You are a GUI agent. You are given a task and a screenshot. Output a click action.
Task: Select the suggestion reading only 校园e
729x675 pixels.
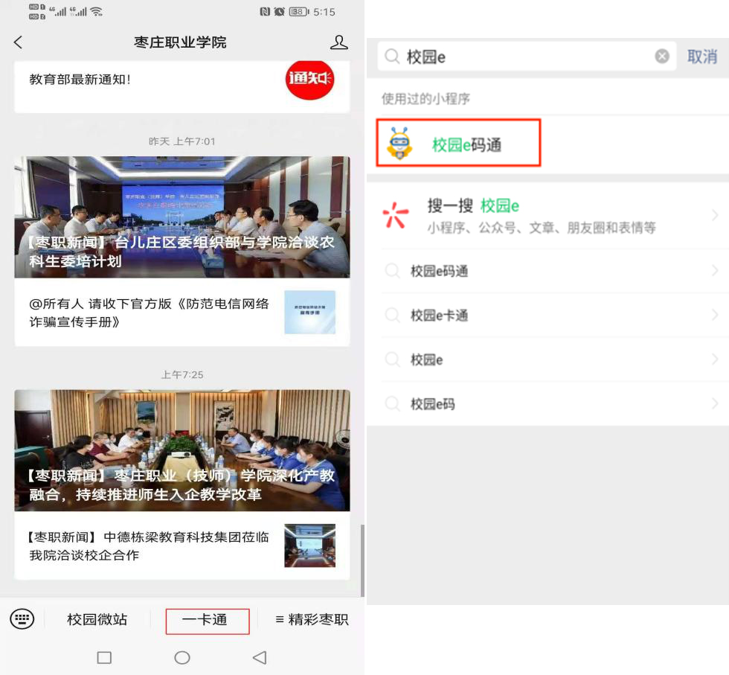[x=547, y=359]
